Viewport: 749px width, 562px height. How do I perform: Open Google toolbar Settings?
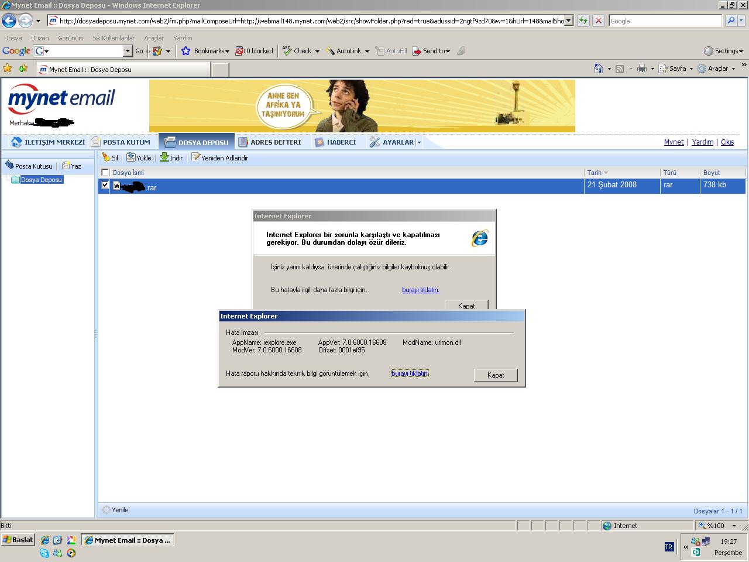(x=723, y=51)
